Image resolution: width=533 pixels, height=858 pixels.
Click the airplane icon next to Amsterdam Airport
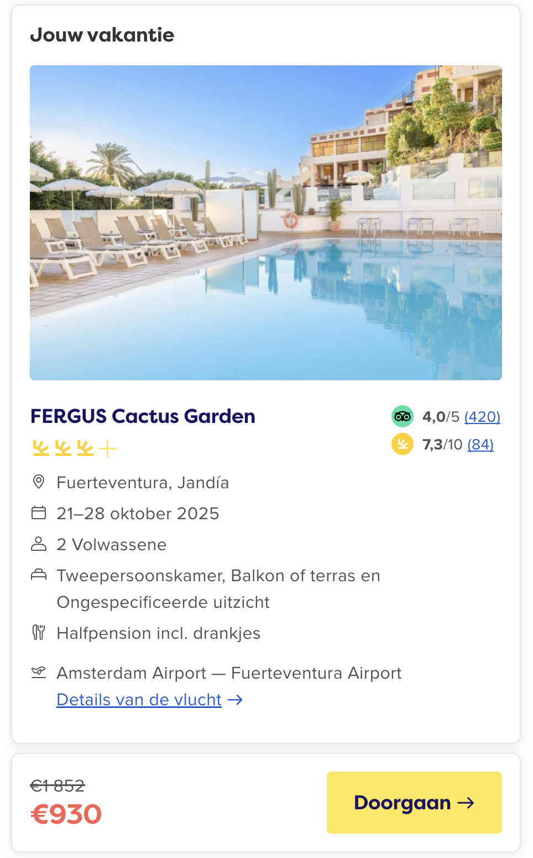tap(39, 672)
